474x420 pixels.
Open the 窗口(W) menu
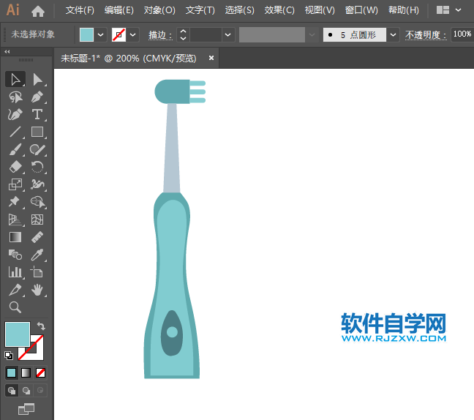click(x=361, y=10)
